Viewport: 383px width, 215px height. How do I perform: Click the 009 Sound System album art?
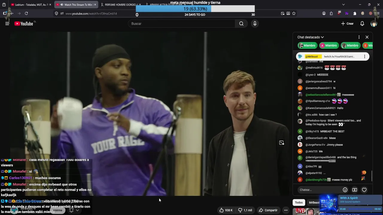click(x=329, y=204)
